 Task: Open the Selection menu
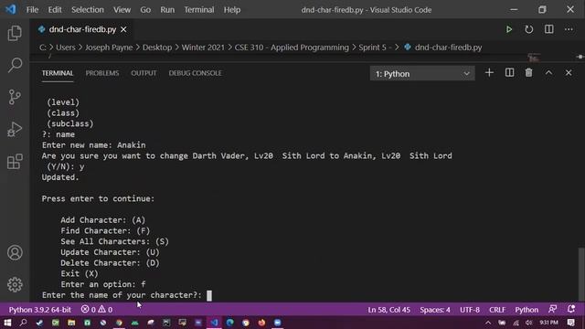pos(88,10)
